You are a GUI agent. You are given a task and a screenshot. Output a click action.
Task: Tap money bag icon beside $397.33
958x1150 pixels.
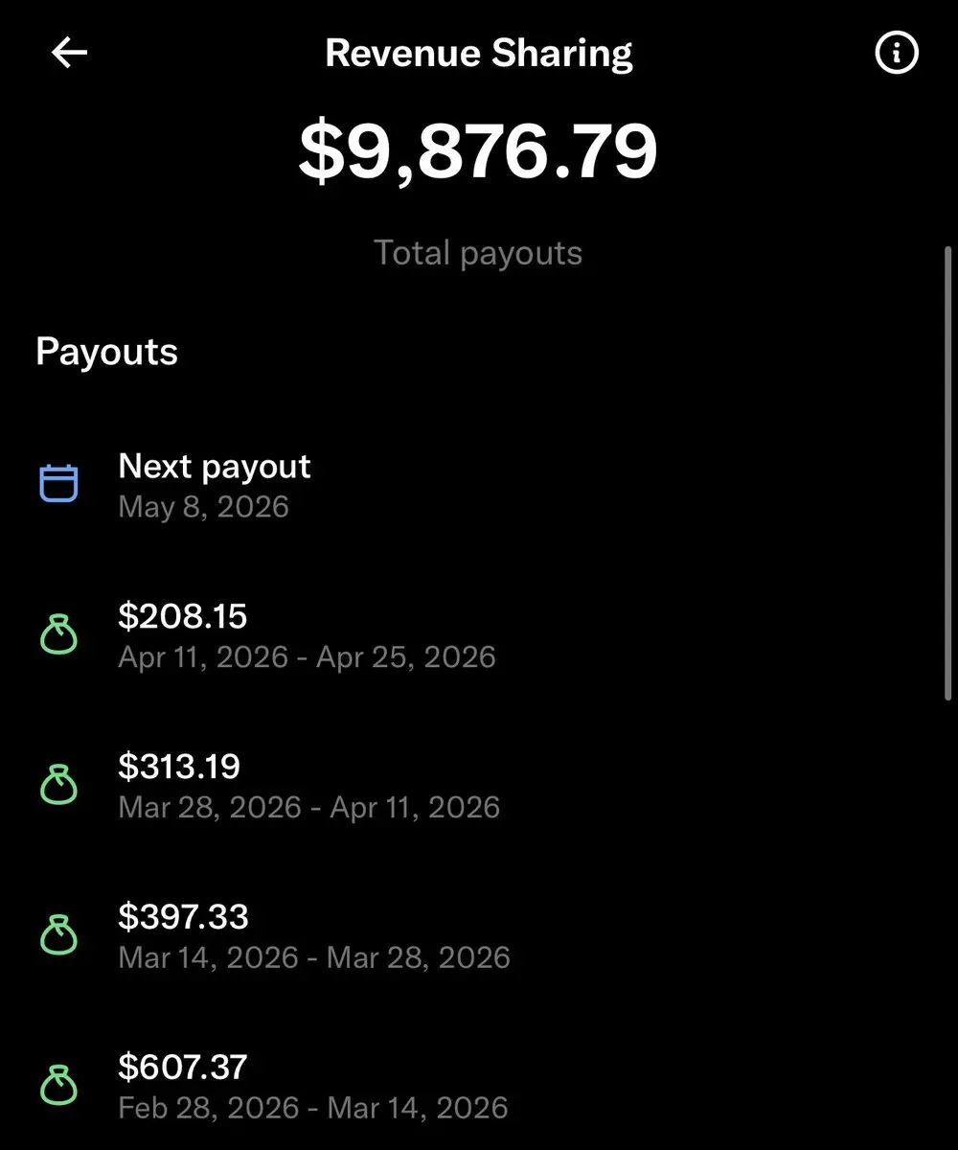58,934
